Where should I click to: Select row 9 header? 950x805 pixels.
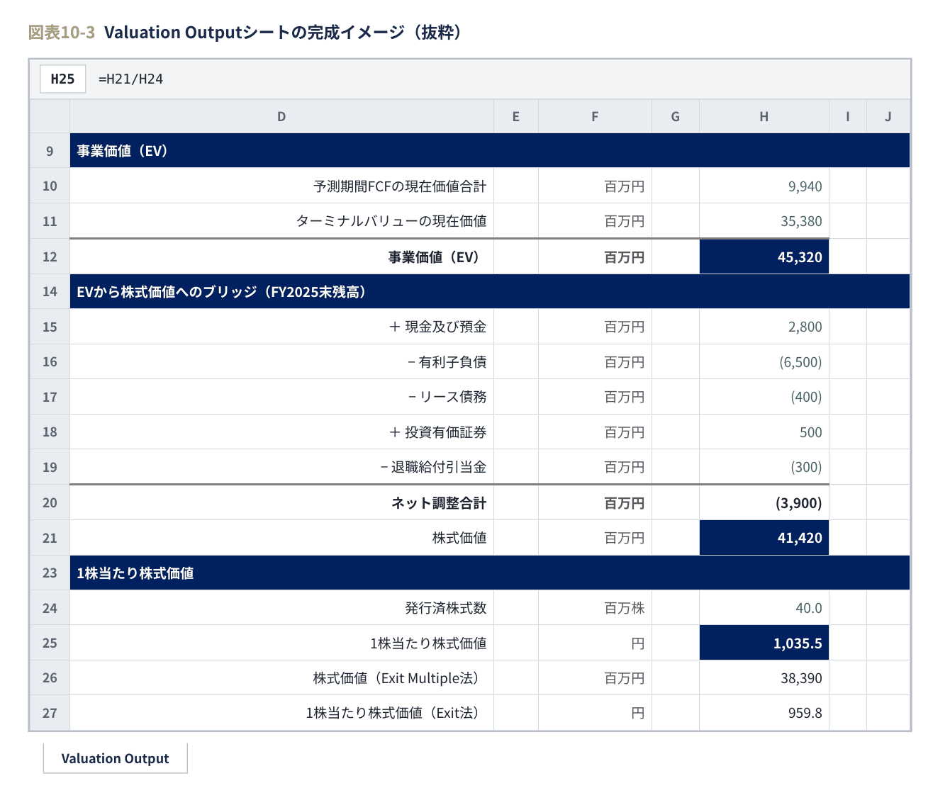pyautogui.click(x=50, y=151)
